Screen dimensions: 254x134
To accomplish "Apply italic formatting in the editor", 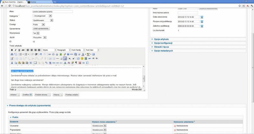I will click(x=16, y=50).
